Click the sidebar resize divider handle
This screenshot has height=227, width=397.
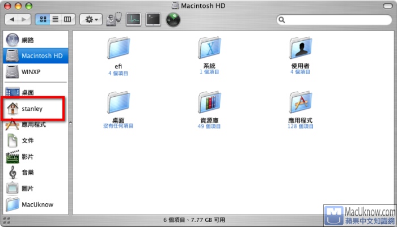[70, 123]
